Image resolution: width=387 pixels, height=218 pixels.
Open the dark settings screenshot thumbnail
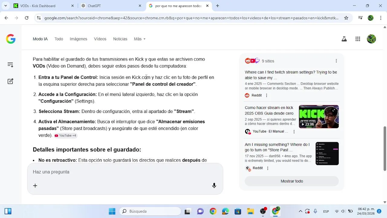click(327, 154)
